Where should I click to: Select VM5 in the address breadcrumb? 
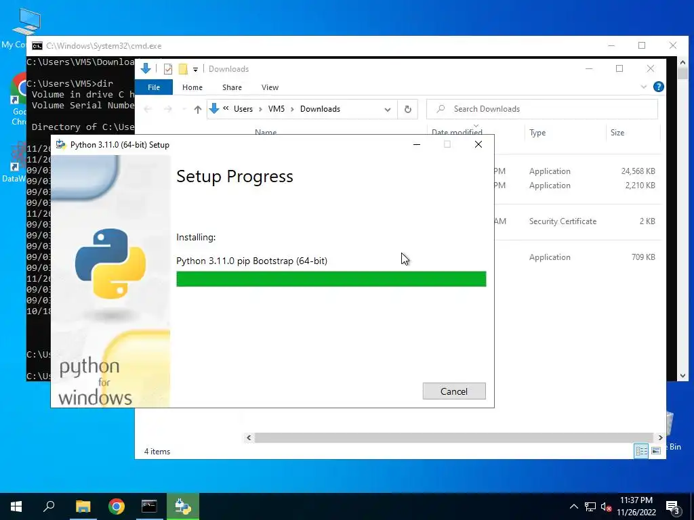point(277,109)
